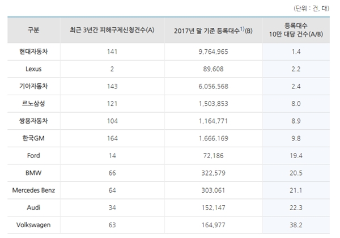Select the 르노삼성 row label

(33, 104)
